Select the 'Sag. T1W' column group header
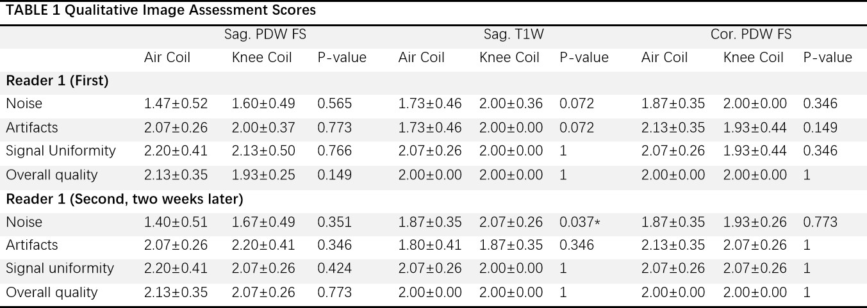 [x=514, y=35]
